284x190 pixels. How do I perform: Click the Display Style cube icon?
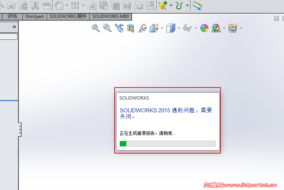coord(170,28)
